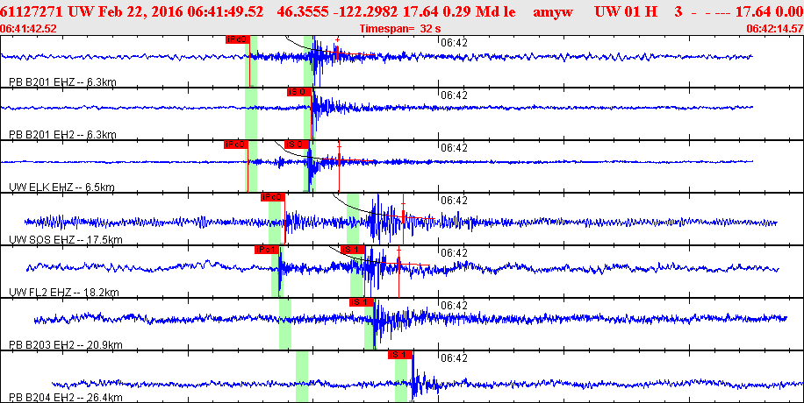Viewport: 804px width, 403px height.
Task: Click the end time 06:42:14.57
Action: pos(774,29)
